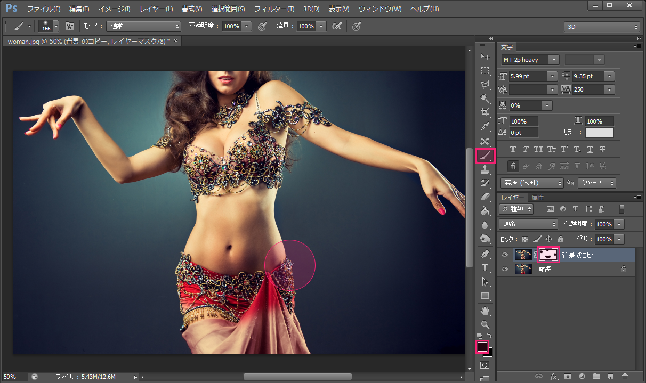Click the faux bold T button

point(513,150)
